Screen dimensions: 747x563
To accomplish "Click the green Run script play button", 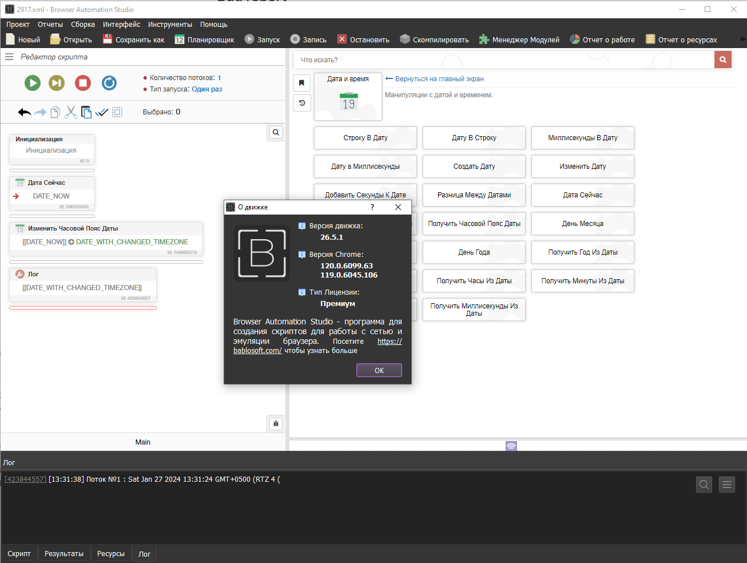I will 33,83.
